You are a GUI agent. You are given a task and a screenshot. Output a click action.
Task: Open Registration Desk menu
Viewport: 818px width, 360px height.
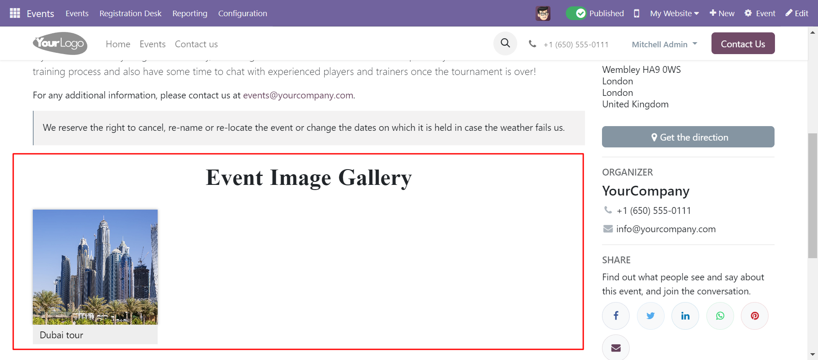[x=130, y=13]
